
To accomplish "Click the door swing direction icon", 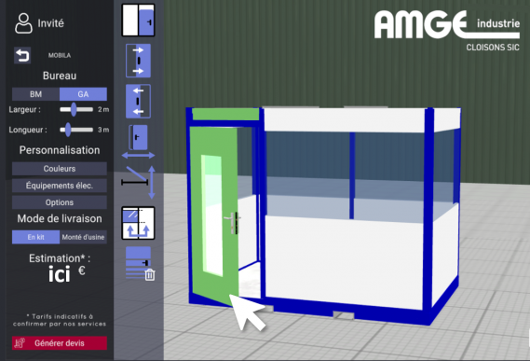I will 138,183.
